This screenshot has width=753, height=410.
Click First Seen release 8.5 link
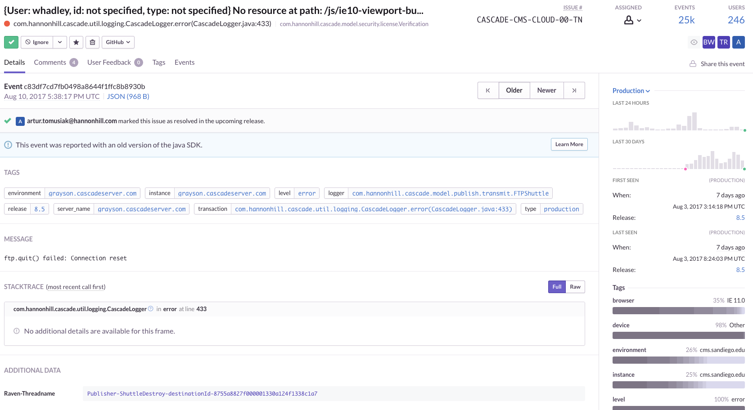[x=740, y=218]
